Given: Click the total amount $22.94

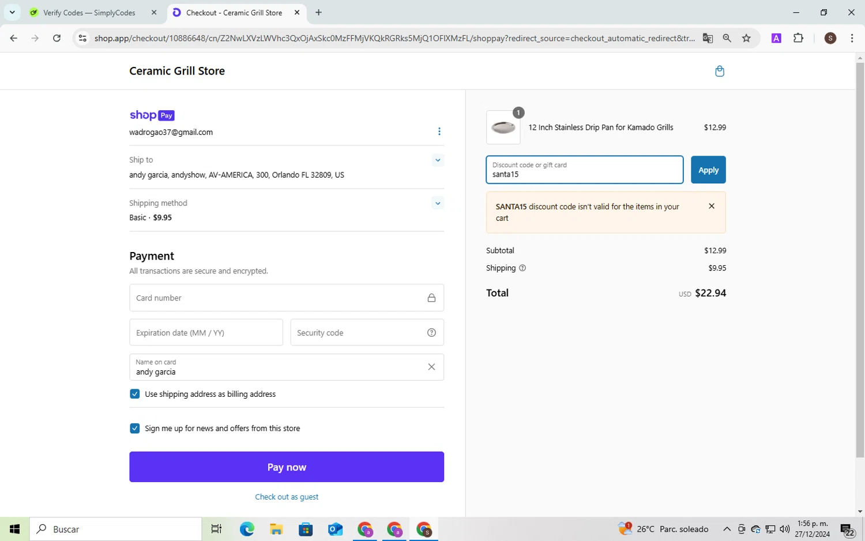Looking at the screenshot, I should click(x=710, y=293).
